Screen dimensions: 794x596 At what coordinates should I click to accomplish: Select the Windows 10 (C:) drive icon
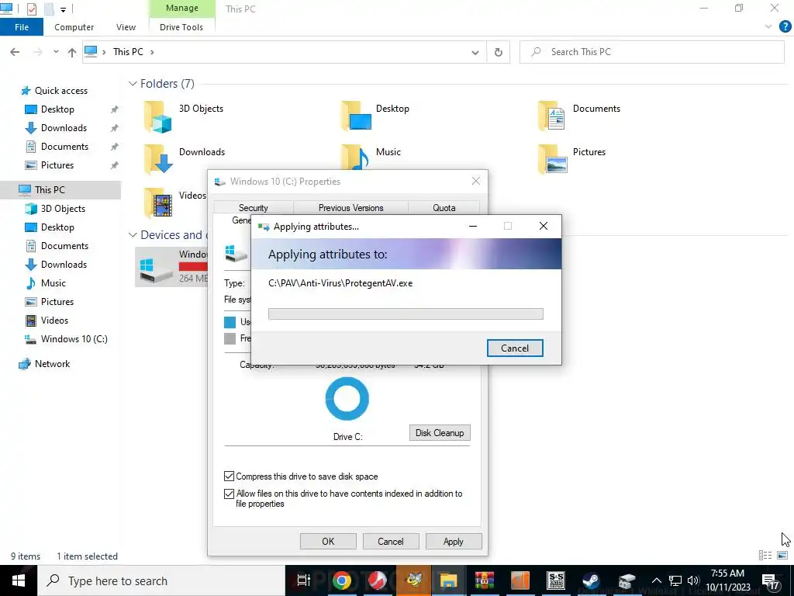tap(157, 270)
